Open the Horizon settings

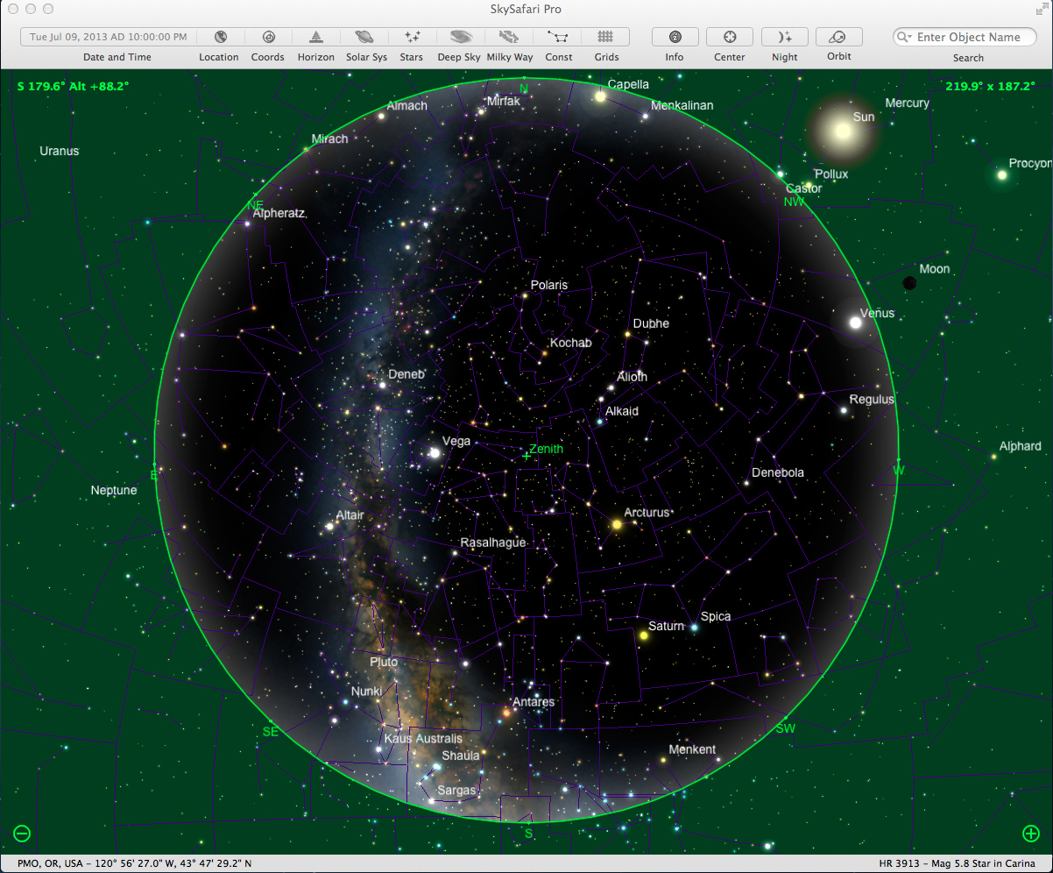point(315,37)
